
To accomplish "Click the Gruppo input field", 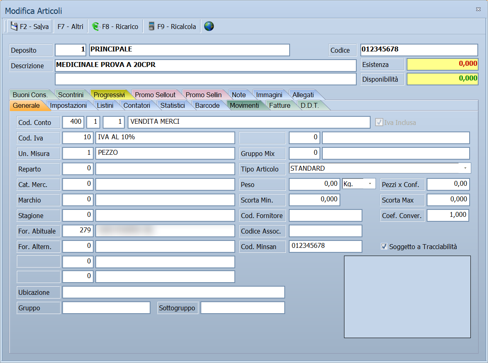I will [x=106, y=308].
